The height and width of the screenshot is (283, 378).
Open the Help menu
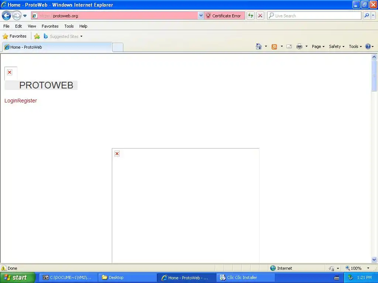83,26
